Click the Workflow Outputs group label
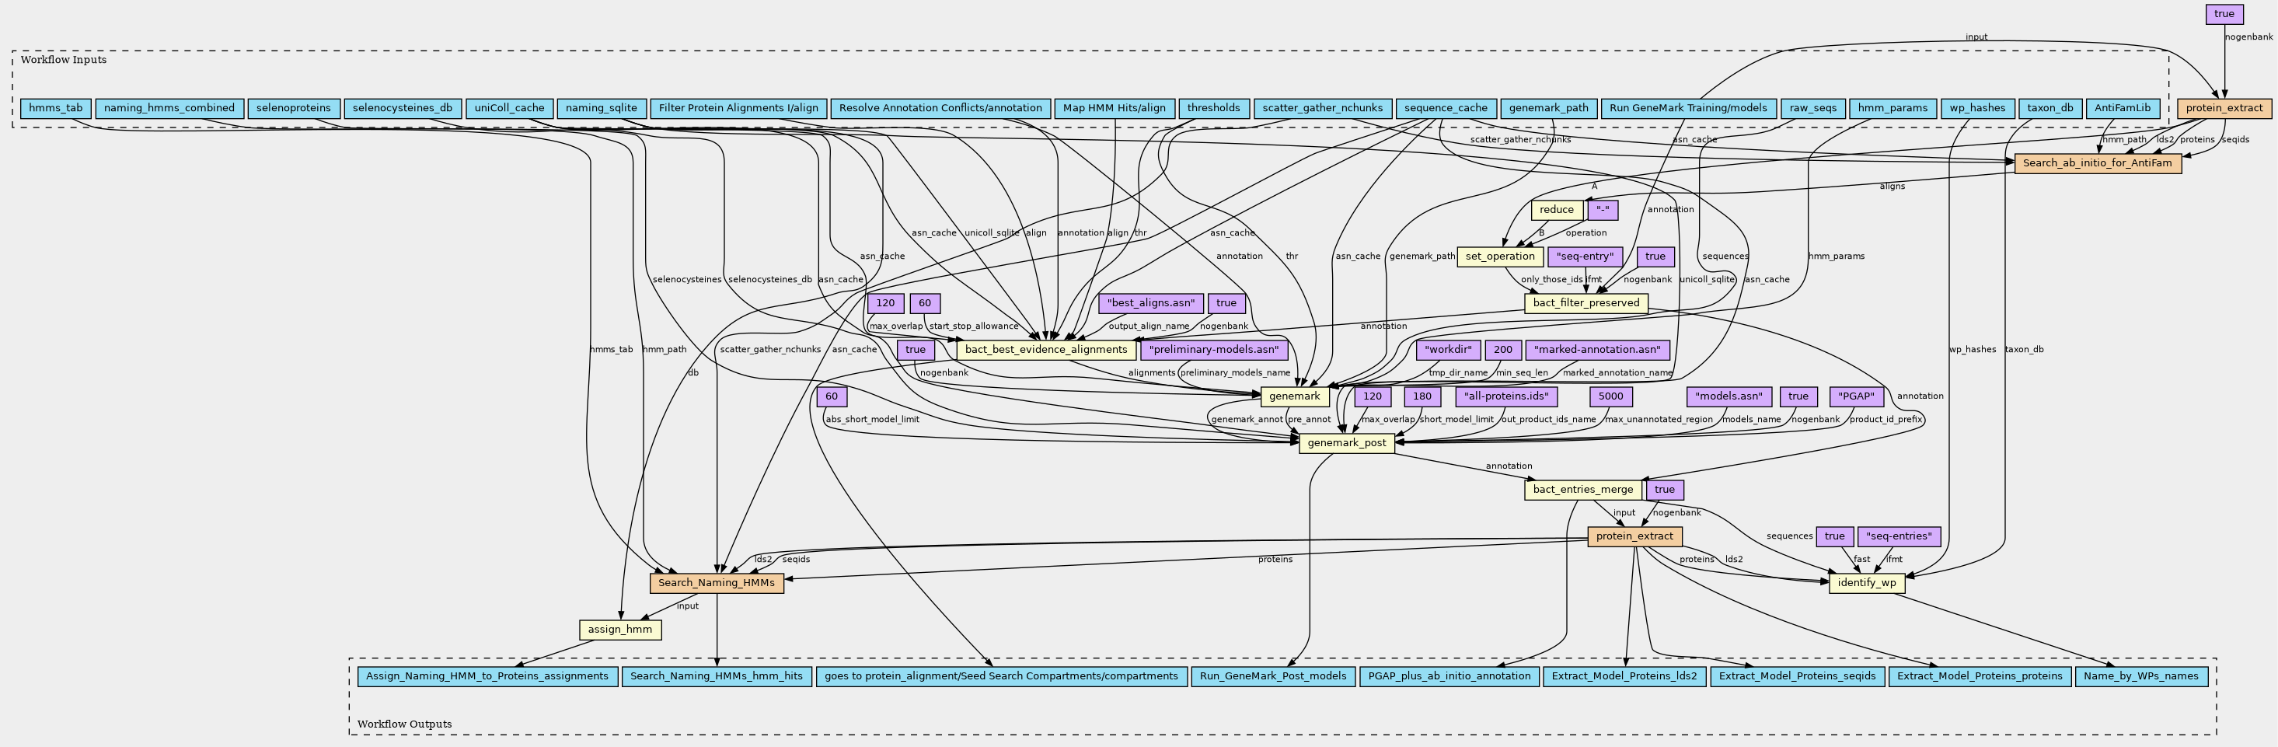The width and height of the screenshot is (2278, 747). point(404,725)
